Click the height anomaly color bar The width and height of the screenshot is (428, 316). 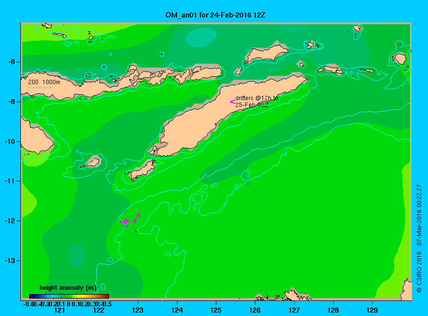tap(69, 297)
